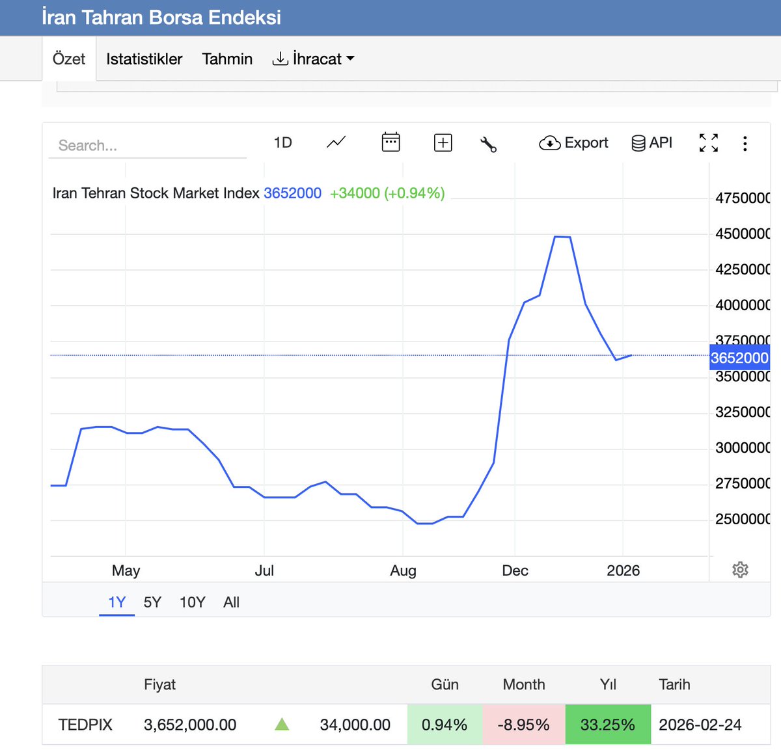Select the All time range
The height and width of the screenshot is (750, 781).
231,602
